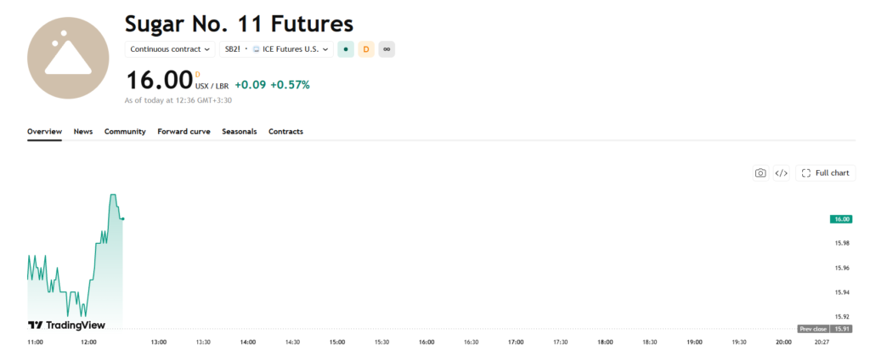Click the green market status dot badge
Image resolution: width=870 pixels, height=351 pixels.
click(346, 49)
